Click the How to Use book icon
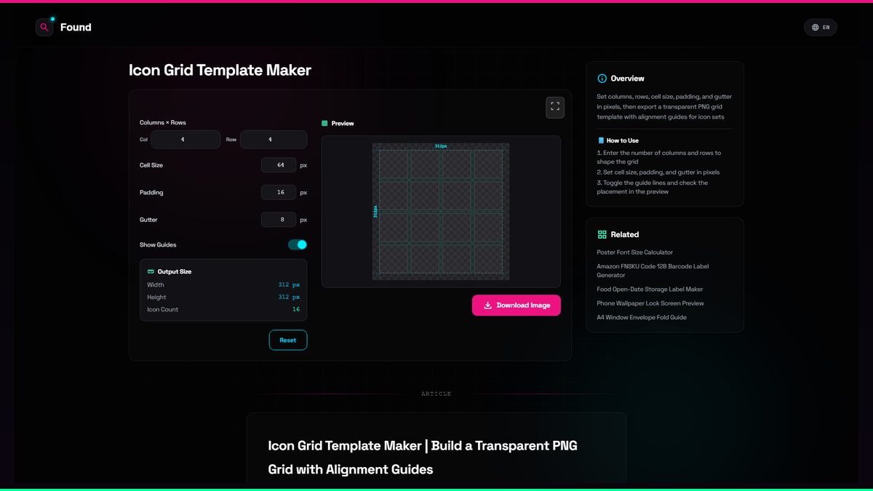 (x=601, y=140)
